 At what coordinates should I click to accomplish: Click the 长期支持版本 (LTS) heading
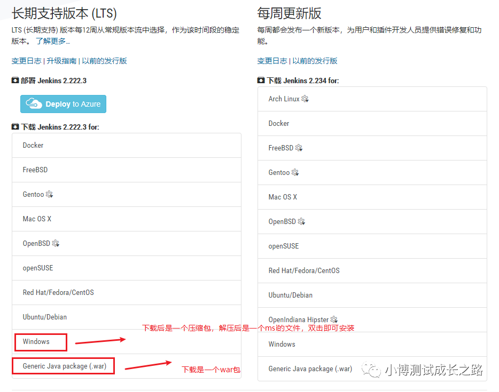[64, 13]
